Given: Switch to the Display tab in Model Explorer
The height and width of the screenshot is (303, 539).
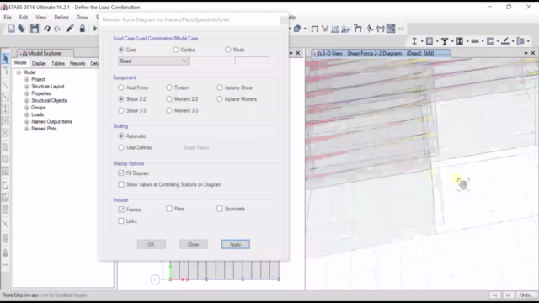Looking at the screenshot, I should 39,64.
